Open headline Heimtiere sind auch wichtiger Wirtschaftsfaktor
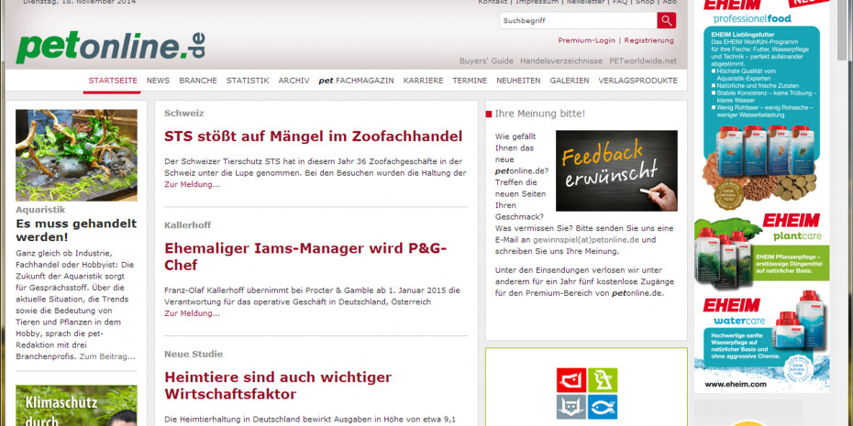Screen dimensions: 853x426 pos(278,386)
